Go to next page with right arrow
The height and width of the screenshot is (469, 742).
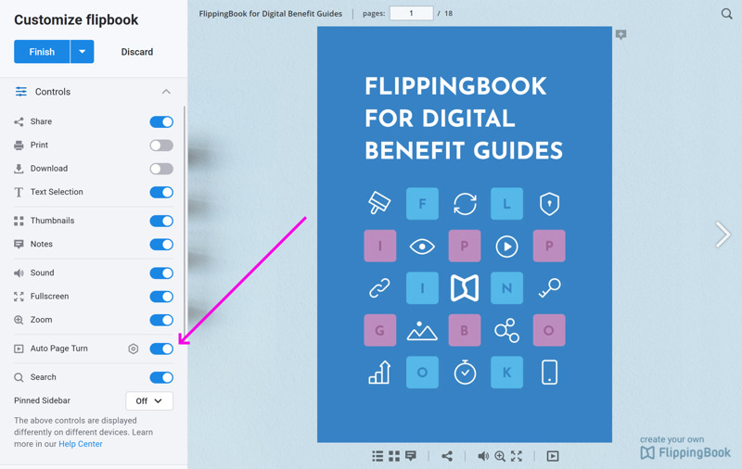point(723,234)
